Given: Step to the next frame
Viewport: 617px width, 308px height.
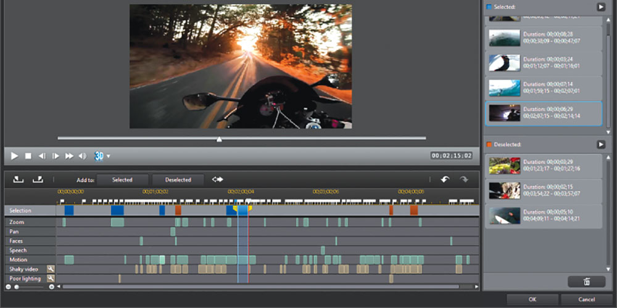Looking at the screenshot, I should [x=56, y=156].
